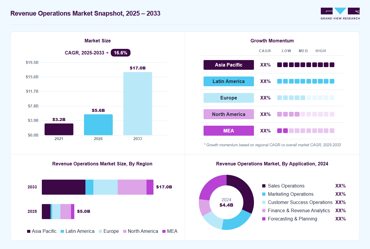Screen dimensions: 370x249
Task: Click the Asia Pacific legend color swatch
Action: click(x=29, y=231)
